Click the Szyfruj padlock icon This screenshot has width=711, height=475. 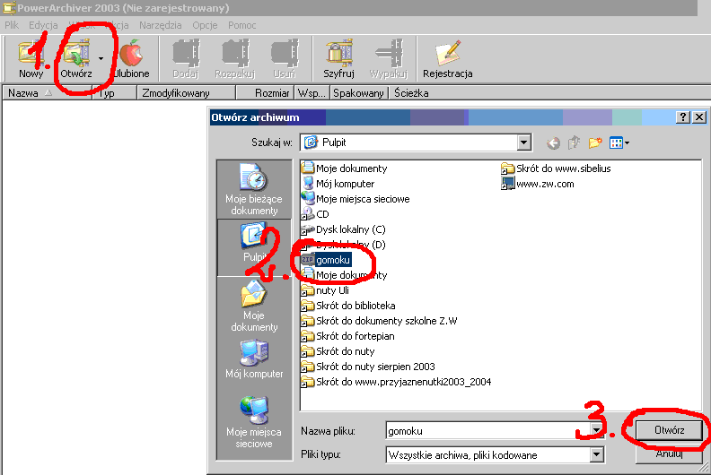(338, 54)
